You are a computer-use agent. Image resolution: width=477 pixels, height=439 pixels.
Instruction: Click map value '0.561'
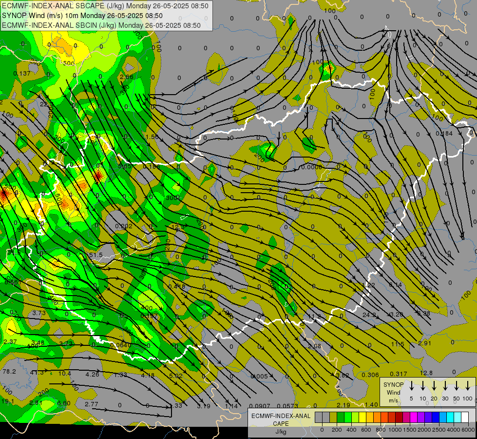click(x=13, y=282)
